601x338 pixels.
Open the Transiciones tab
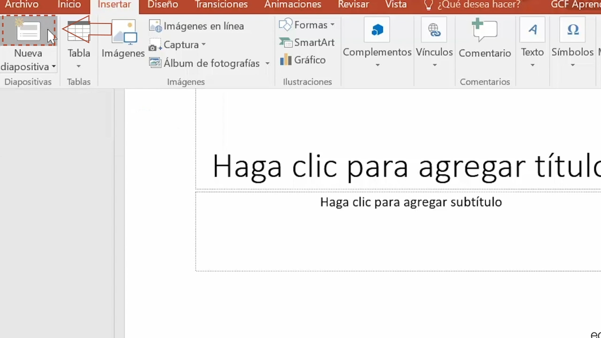[221, 5]
